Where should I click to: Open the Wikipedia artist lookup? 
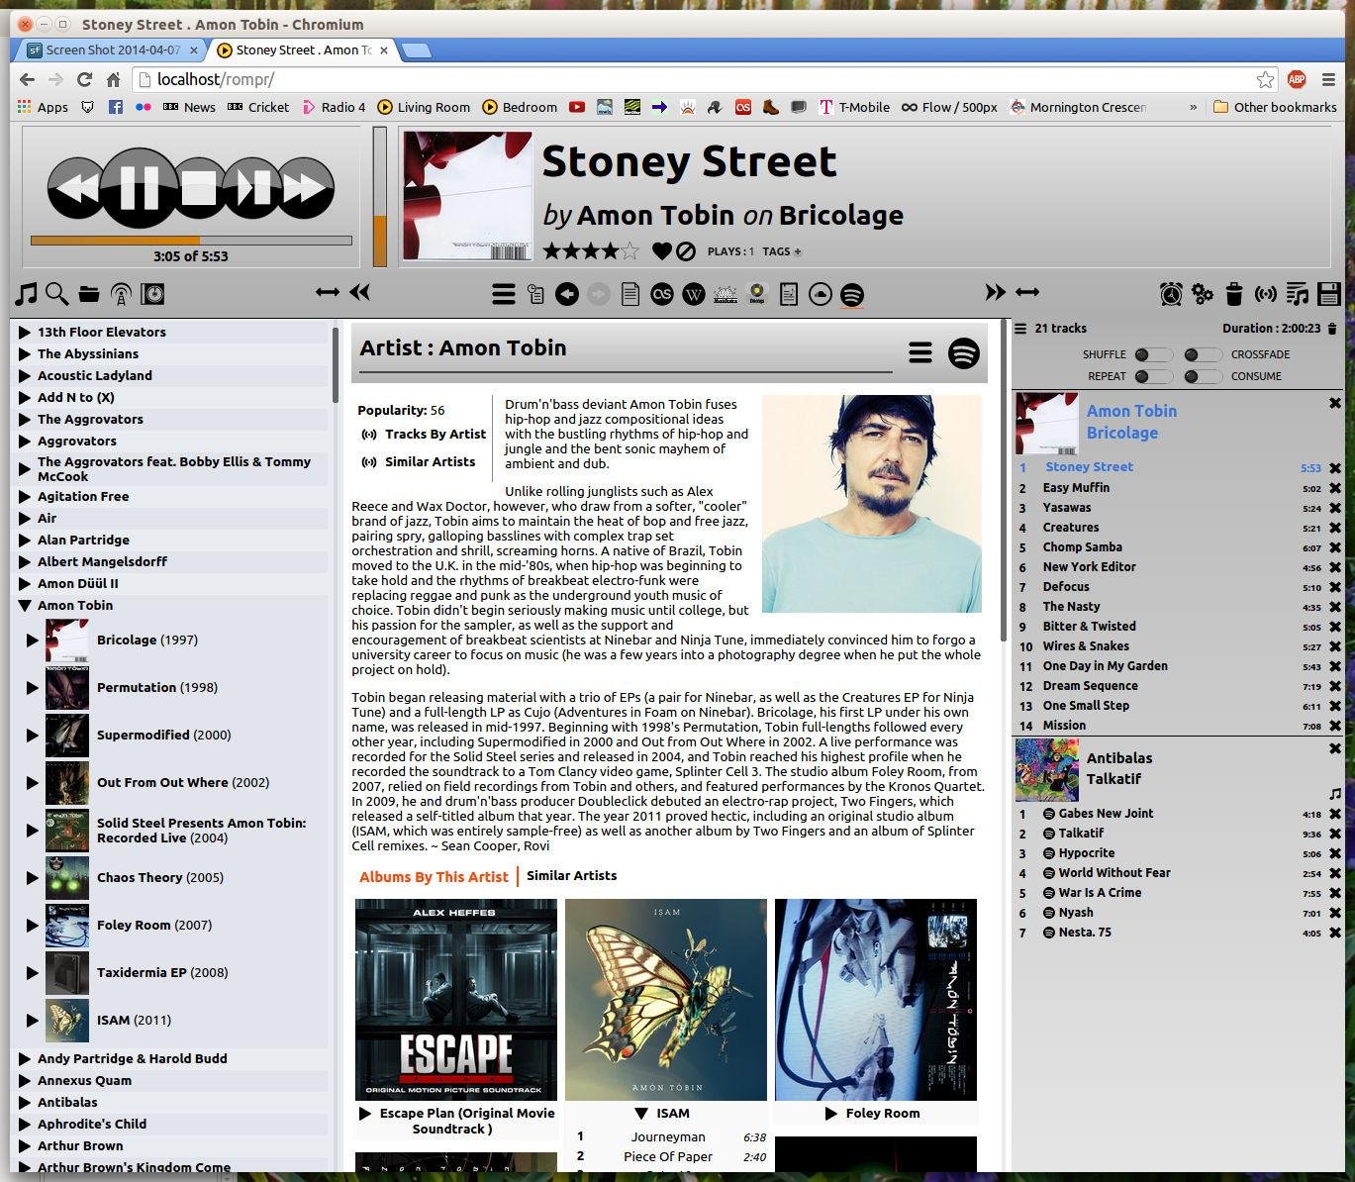pyautogui.click(x=694, y=294)
